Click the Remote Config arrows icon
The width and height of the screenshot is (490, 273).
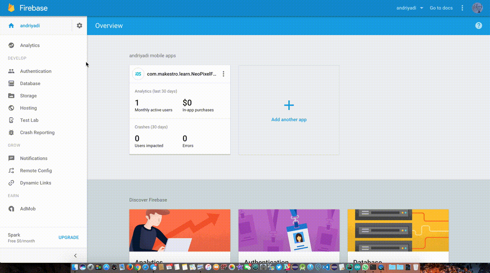coord(11,170)
